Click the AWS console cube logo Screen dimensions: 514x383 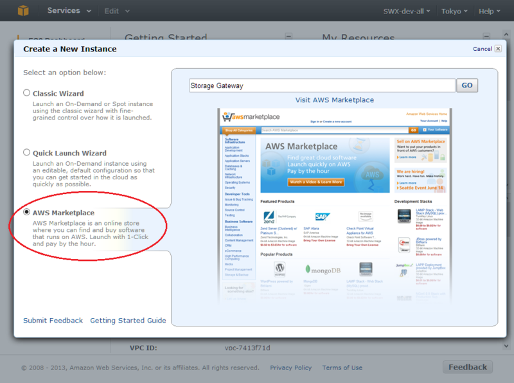pos(23,10)
